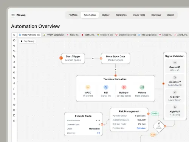Viewport: 189px width, 142px height.
Task: Select the text tool with underlined A
Action: coord(14,62)
